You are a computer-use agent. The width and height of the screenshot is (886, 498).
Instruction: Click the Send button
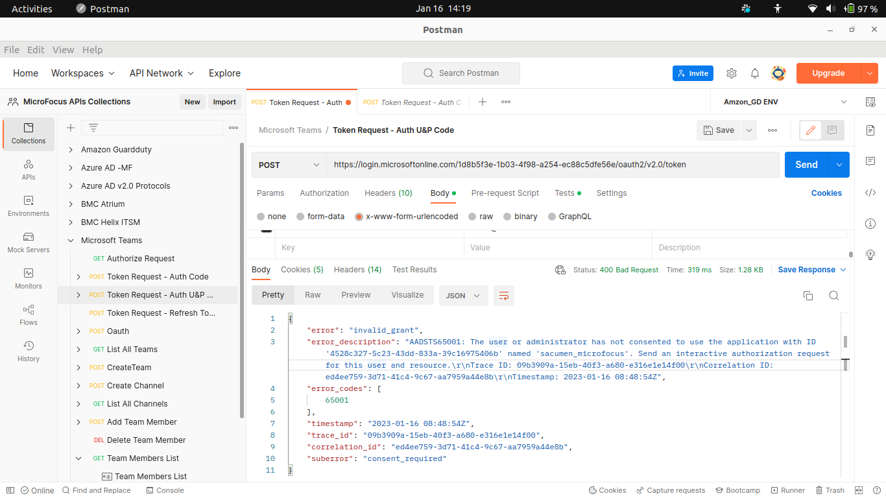[807, 165]
